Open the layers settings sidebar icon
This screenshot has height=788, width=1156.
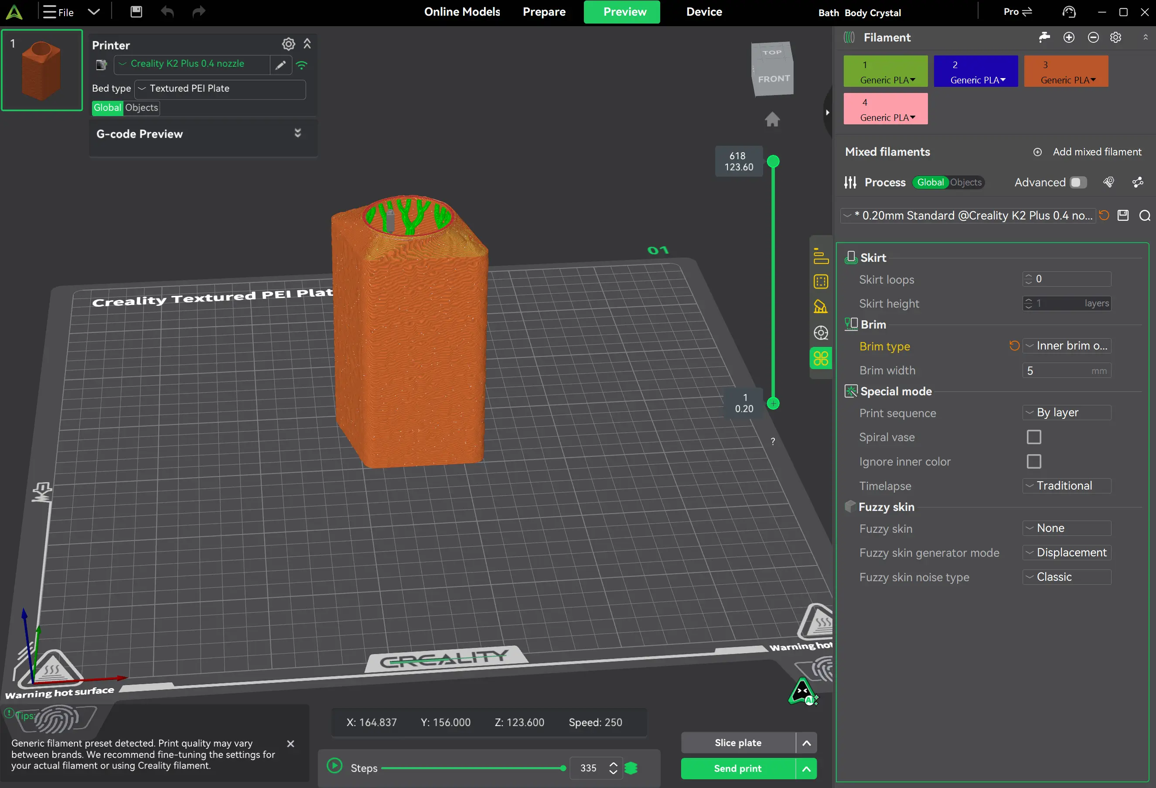tap(821, 256)
